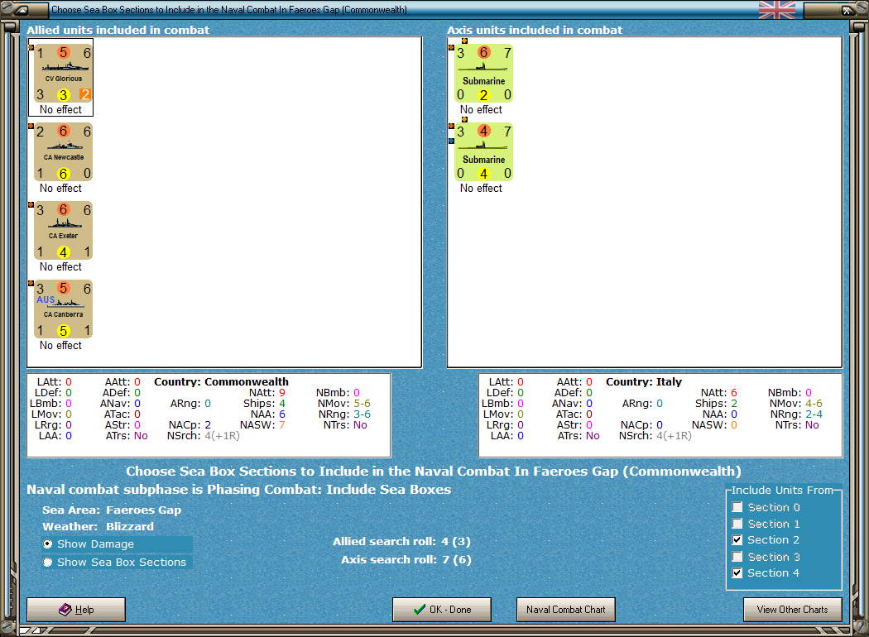Confirm with OK - Done button
This screenshot has height=637, width=869.
click(x=442, y=610)
